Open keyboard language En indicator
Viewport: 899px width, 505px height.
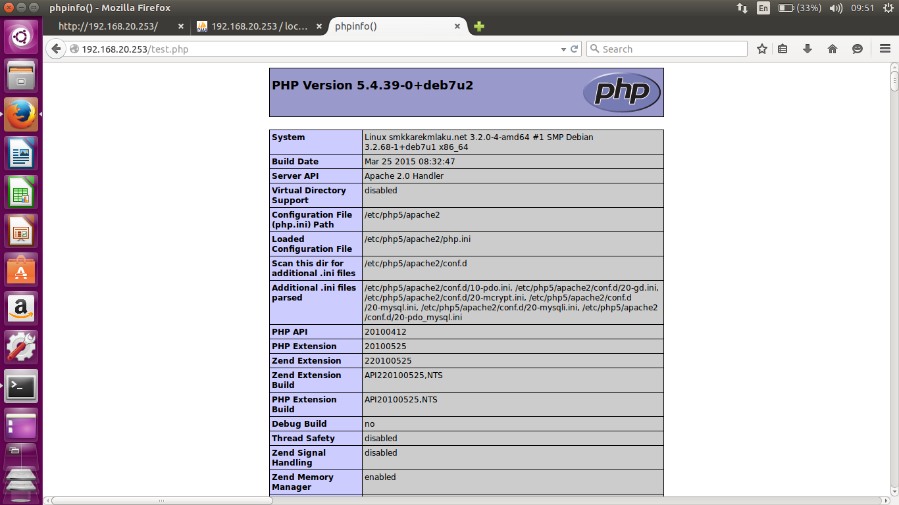763,8
